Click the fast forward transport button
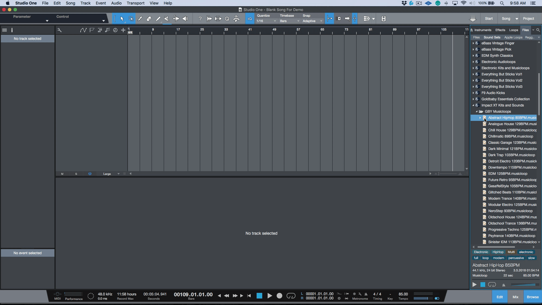The image size is (542, 305). 235,296
